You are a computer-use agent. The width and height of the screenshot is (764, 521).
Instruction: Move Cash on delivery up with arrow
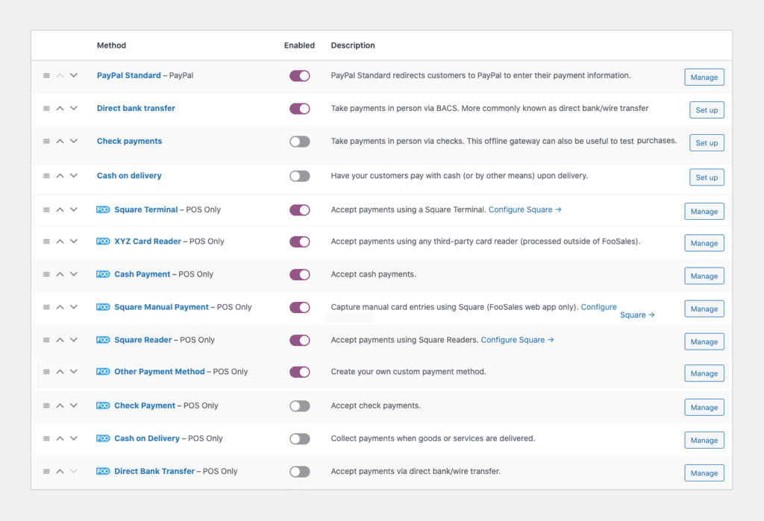60,176
